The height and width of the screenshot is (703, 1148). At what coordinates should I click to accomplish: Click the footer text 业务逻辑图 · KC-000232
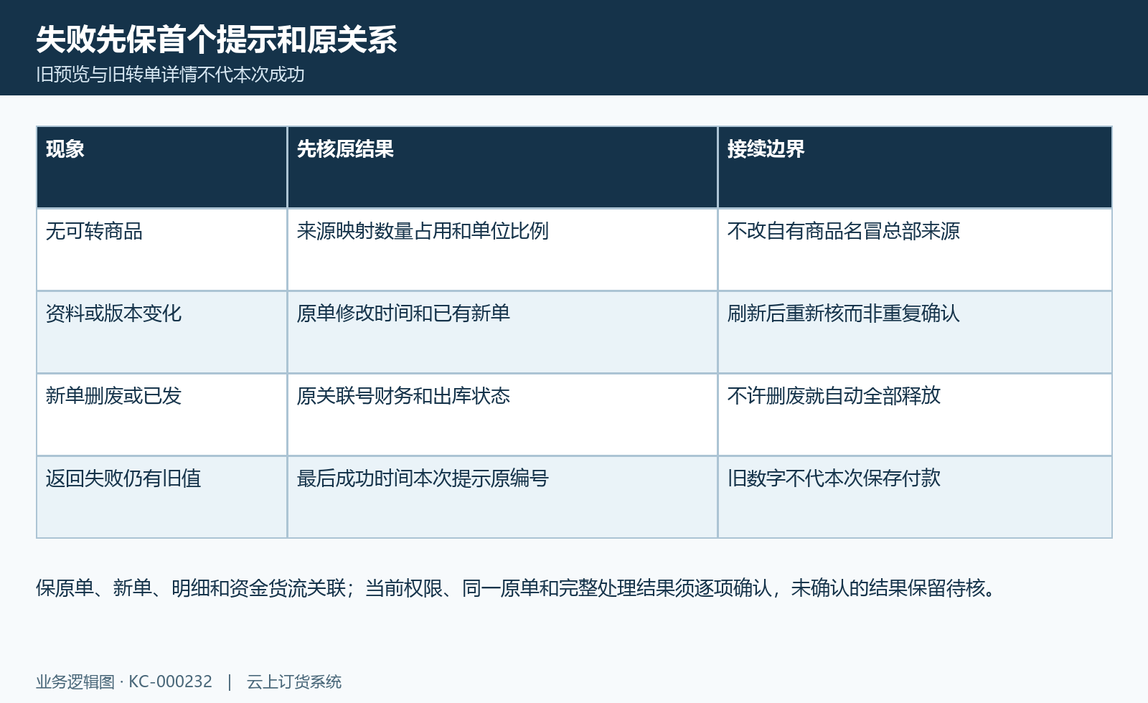124,681
